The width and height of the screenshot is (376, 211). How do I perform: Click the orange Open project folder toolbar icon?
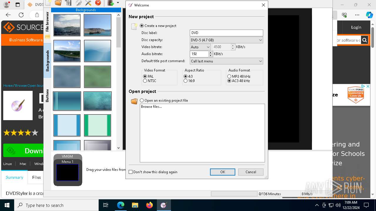pyautogui.click(x=58, y=3)
